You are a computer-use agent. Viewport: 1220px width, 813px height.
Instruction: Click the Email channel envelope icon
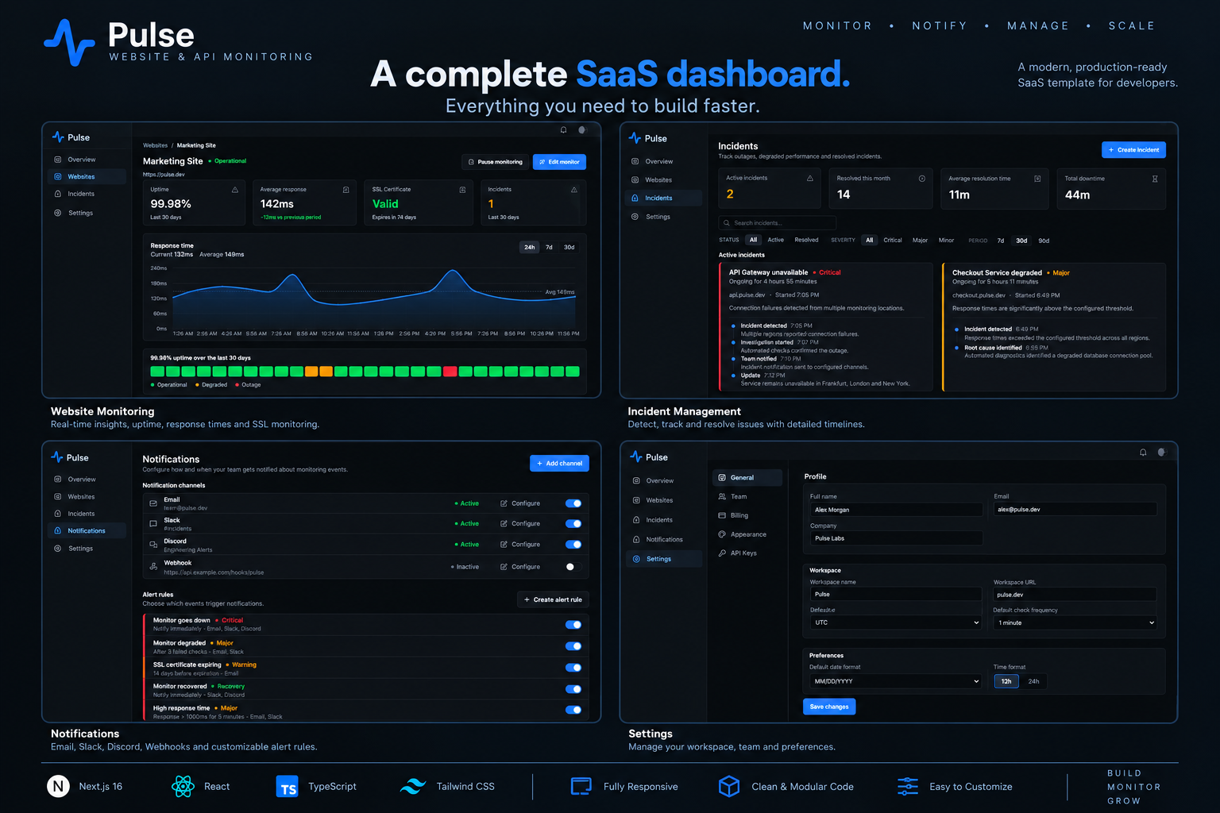153,503
